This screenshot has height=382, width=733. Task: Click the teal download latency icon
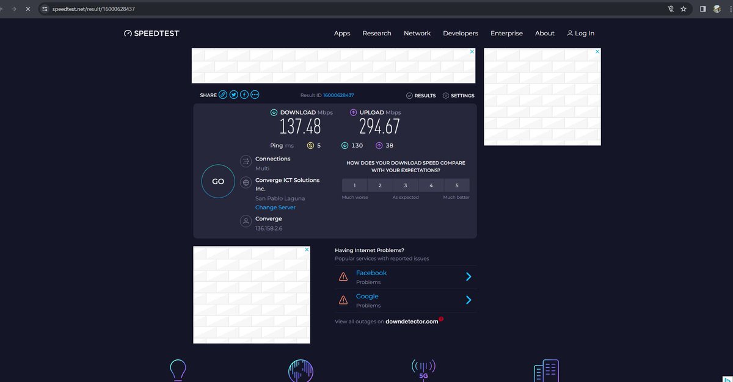[345, 146]
